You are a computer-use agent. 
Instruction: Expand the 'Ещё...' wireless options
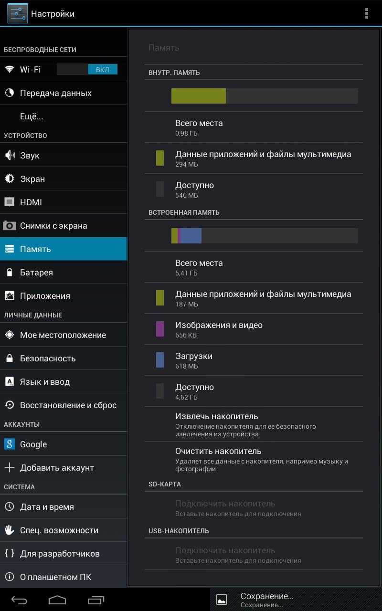coord(32,116)
